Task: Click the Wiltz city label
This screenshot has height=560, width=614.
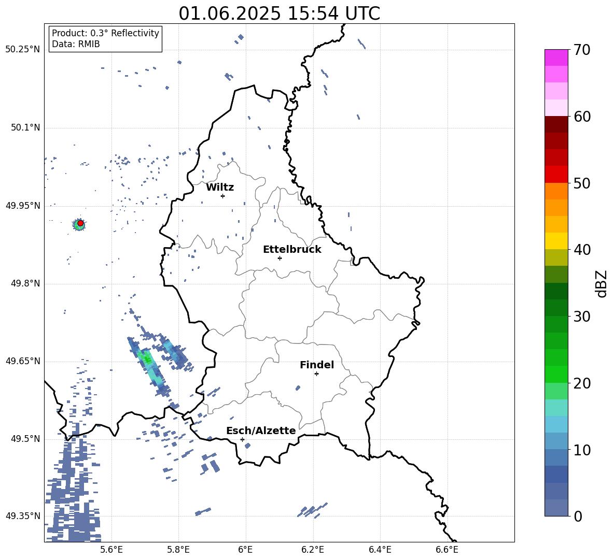Action: point(220,188)
